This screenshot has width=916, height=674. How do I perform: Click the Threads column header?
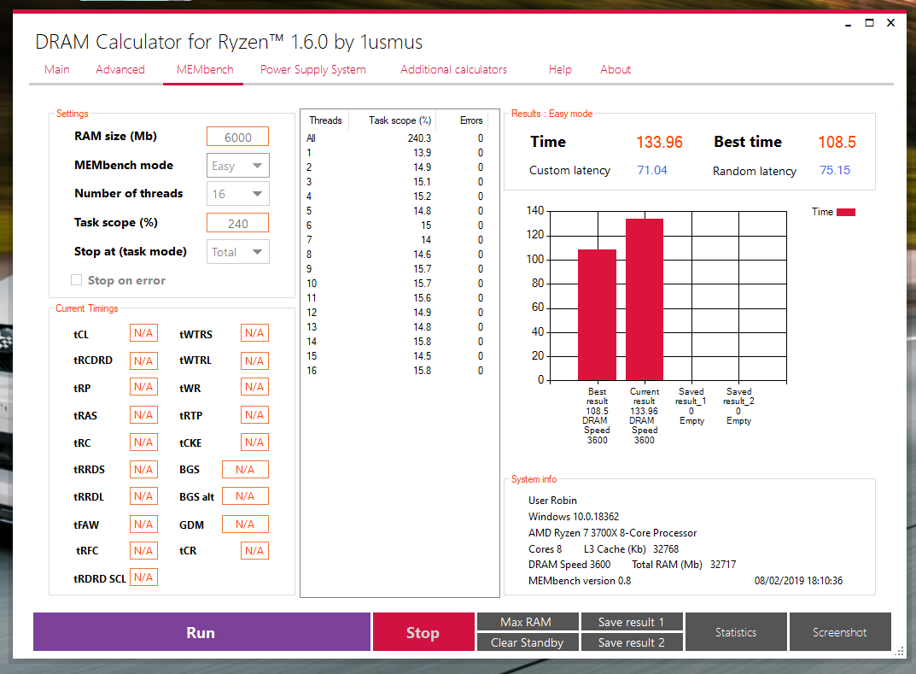(325, 120)
